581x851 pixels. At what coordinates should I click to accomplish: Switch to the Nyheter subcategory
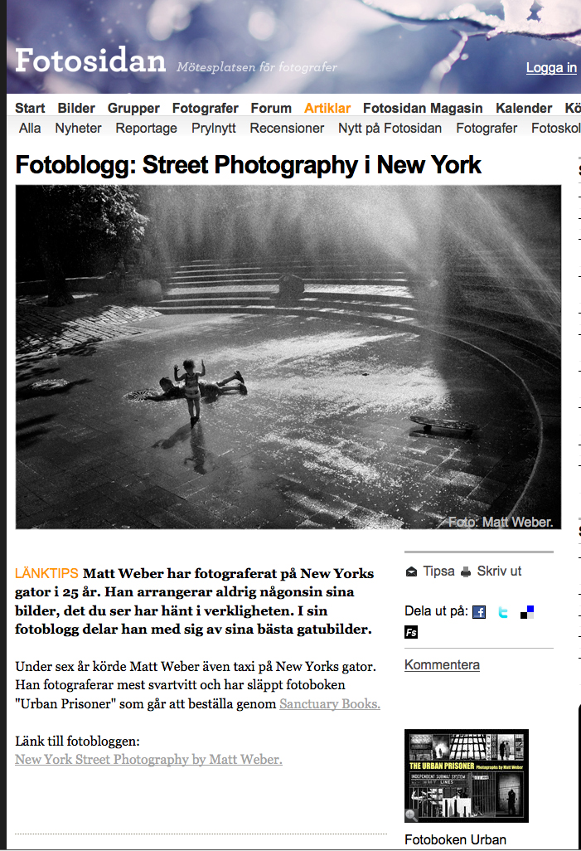point(78,128)
